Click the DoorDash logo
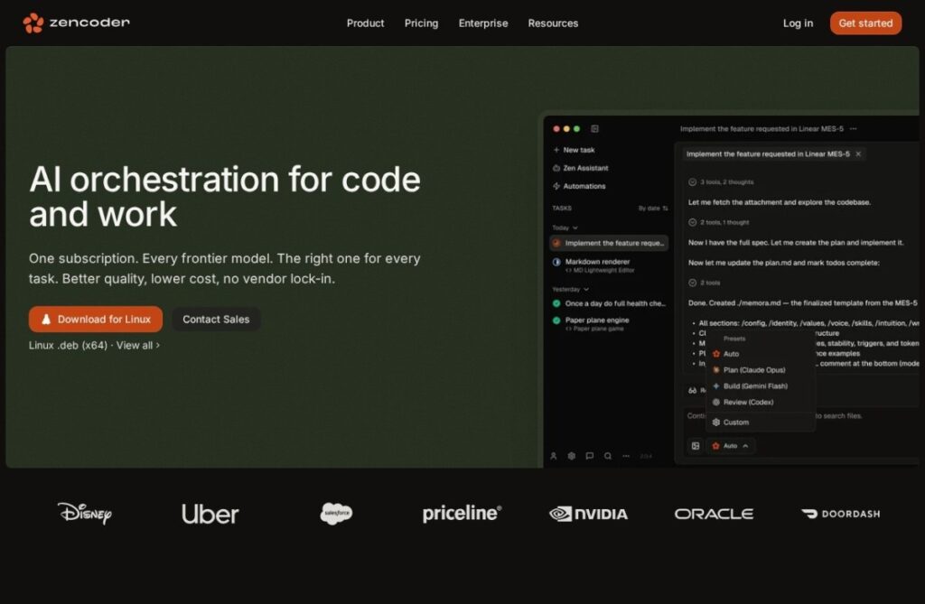The width and height of the screenshot is (925, 604). (x=840, y=514)
